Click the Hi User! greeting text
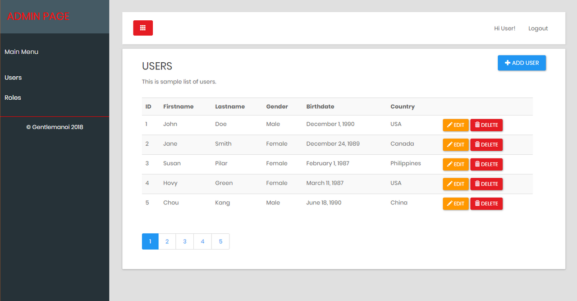The image size is (577, 301). click(505, 28)
